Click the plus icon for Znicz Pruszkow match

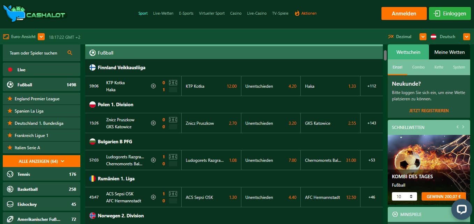[153, 123]
